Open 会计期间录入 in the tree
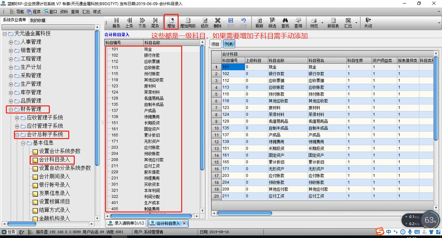Viewport: 442px width, 238px height. [55, 176]
